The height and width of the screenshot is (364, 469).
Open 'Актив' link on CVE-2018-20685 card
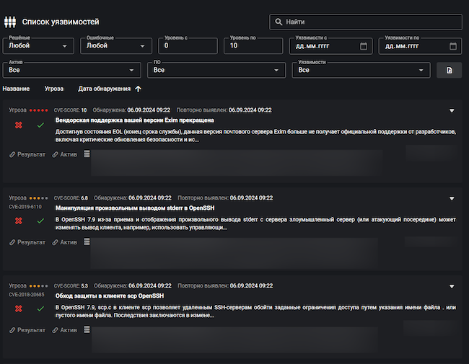(64, 330)
